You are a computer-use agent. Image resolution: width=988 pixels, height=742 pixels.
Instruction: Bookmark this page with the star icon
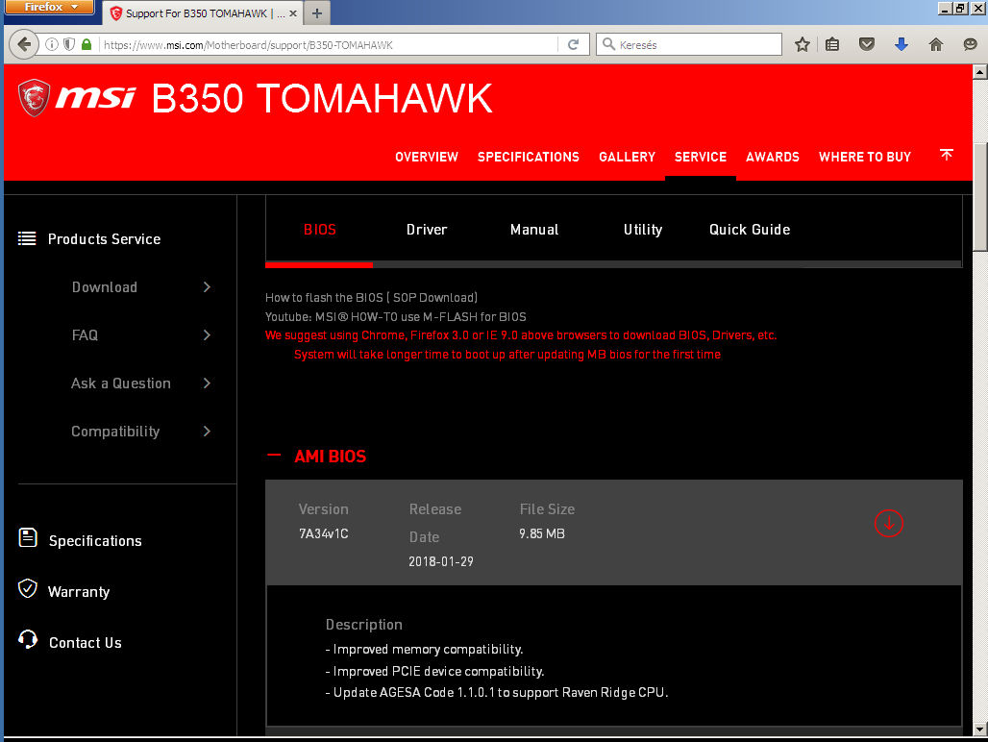[803, 45]
